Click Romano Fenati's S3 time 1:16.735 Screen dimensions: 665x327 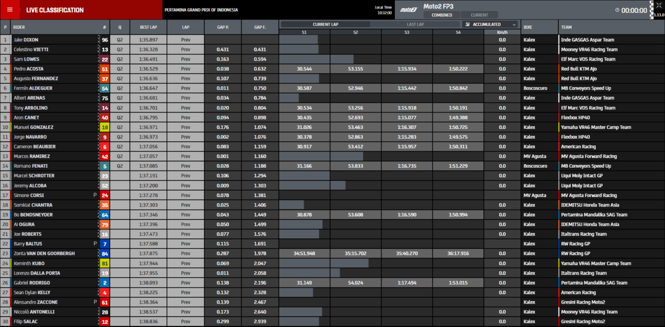pos(407,166)
